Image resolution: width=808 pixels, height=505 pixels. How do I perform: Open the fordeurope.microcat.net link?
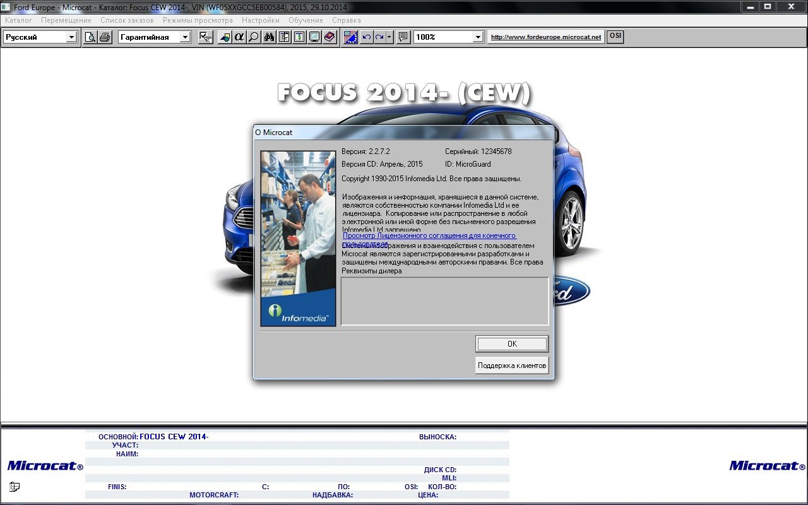(546, 37)
